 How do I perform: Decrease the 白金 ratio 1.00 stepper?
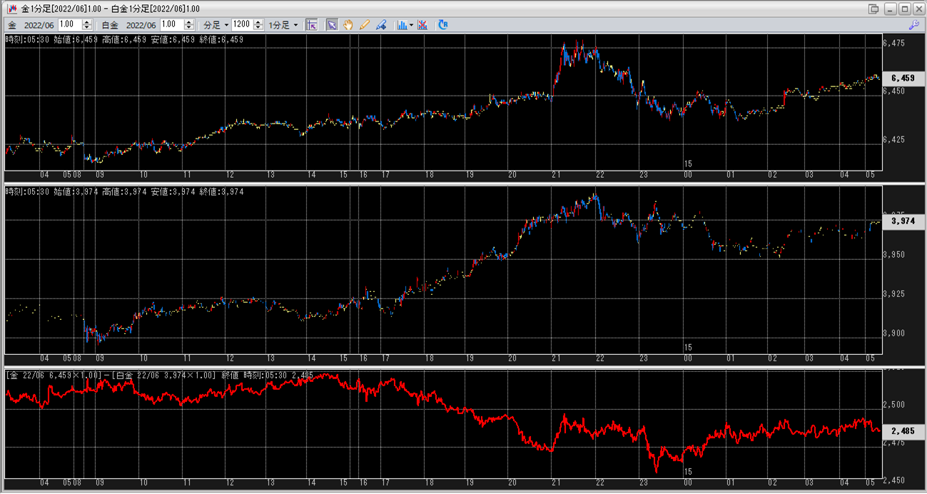tap(189, 28)
